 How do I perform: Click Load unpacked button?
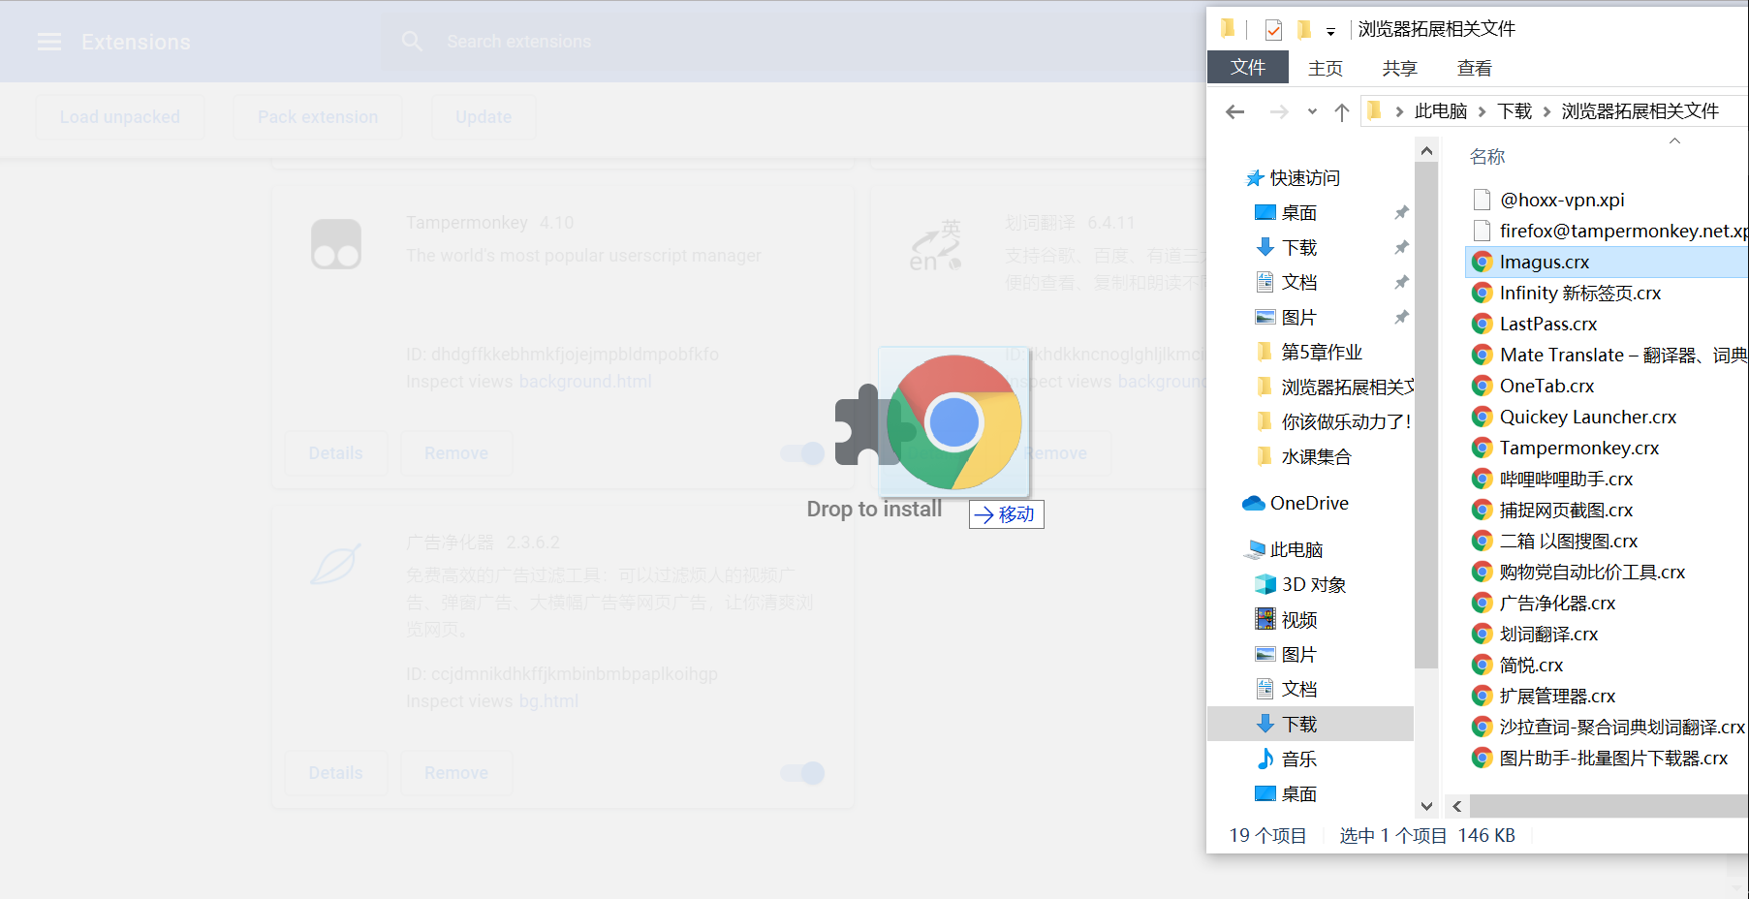(x=120, y=117)
